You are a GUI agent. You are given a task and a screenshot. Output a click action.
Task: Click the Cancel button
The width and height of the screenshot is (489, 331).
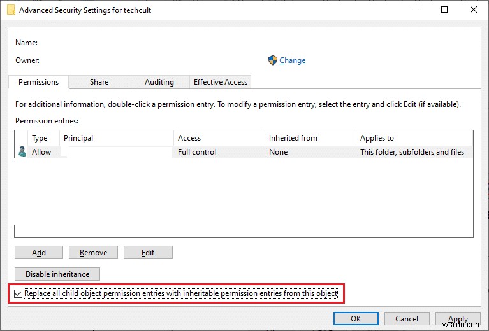coord(407,319)
